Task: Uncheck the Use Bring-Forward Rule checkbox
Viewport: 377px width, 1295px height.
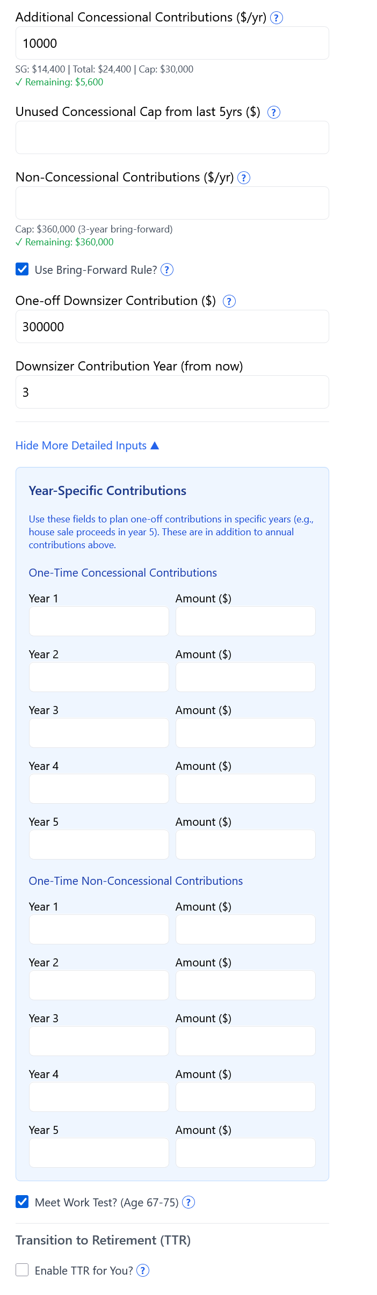Action: coord(21,270)
